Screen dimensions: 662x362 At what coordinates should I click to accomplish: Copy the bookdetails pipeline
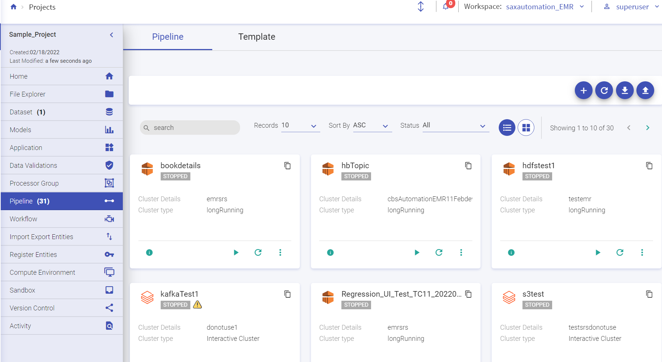(x=287, y=166)
